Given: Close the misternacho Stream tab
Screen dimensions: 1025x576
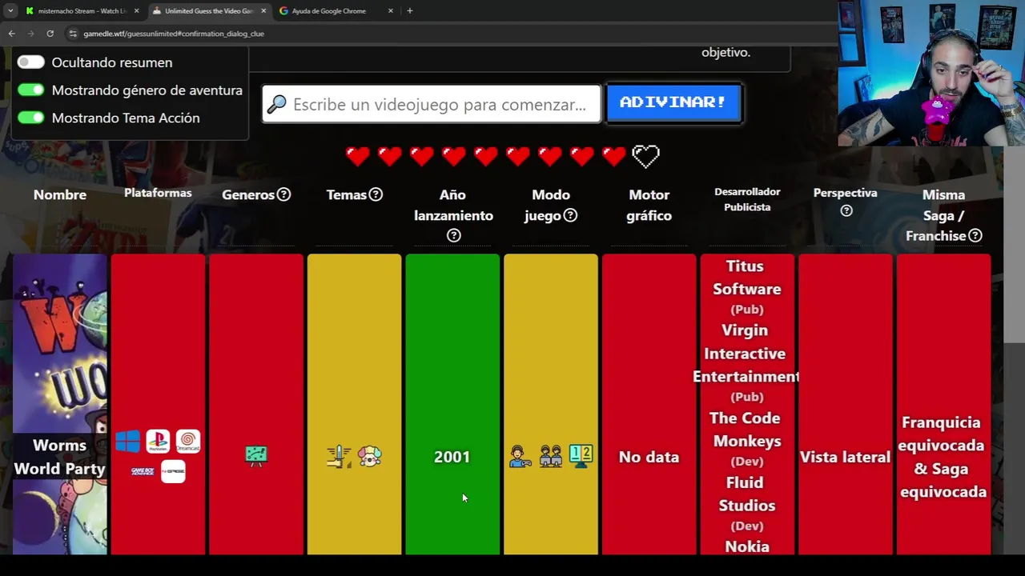Looking at the screenshot, I should (136, 11).
